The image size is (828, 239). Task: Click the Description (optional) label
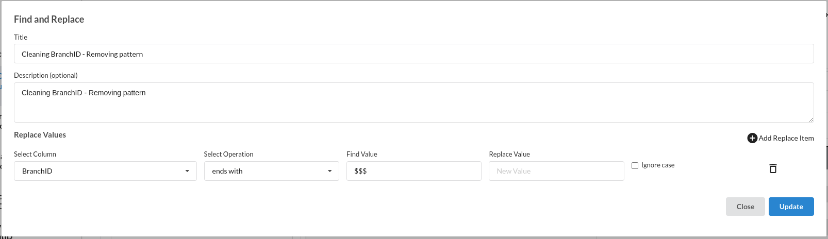(46, 75)
